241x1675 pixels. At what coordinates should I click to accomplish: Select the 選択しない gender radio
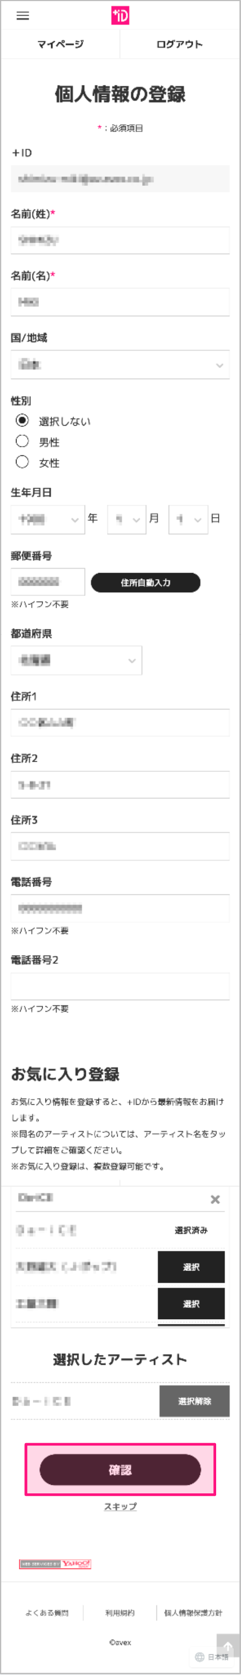pyautogui.click(x=23, y=420)
